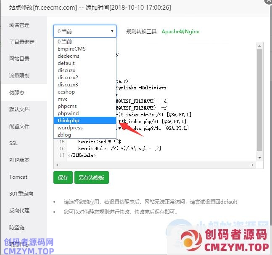Screen dimensions: 272x255
Task: Click the 另存为模板 button
Action: [92, 177]
